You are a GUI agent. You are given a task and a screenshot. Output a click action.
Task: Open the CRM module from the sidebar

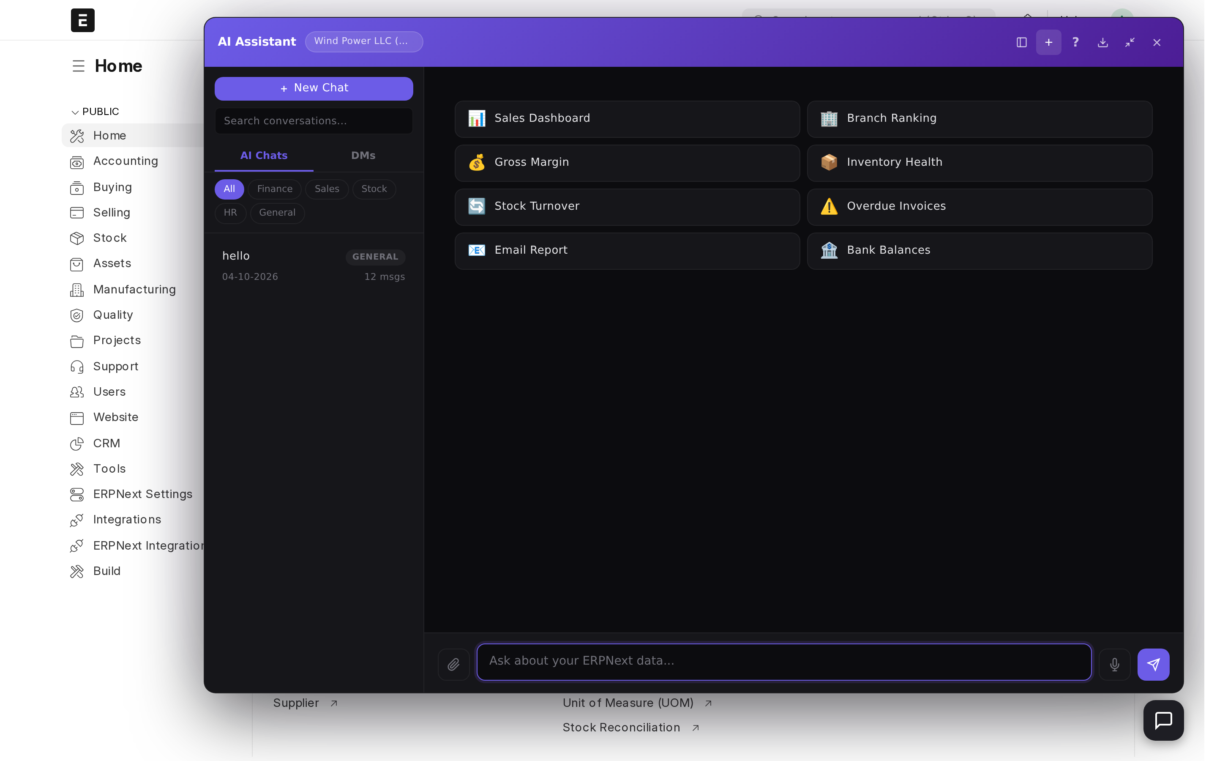pyautogui.click(x=106, y=443)
